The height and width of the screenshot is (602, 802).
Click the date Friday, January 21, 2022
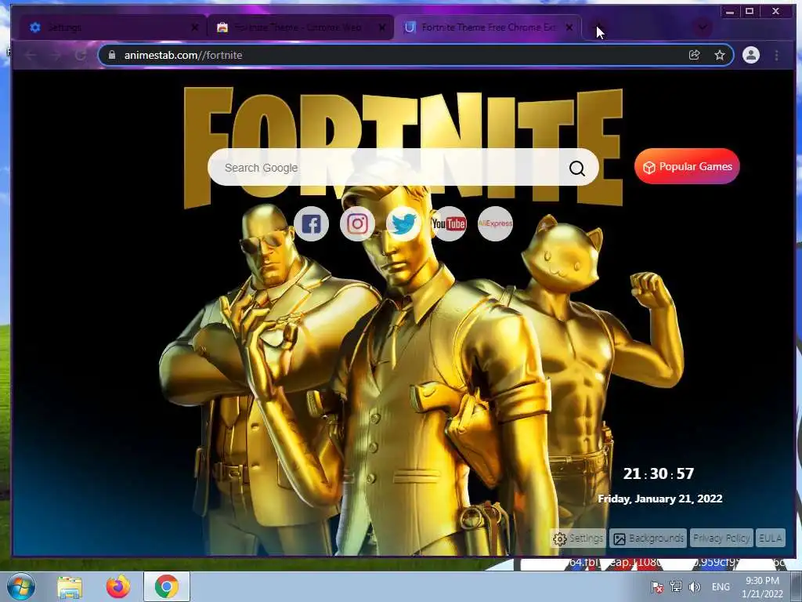point(659,499)
